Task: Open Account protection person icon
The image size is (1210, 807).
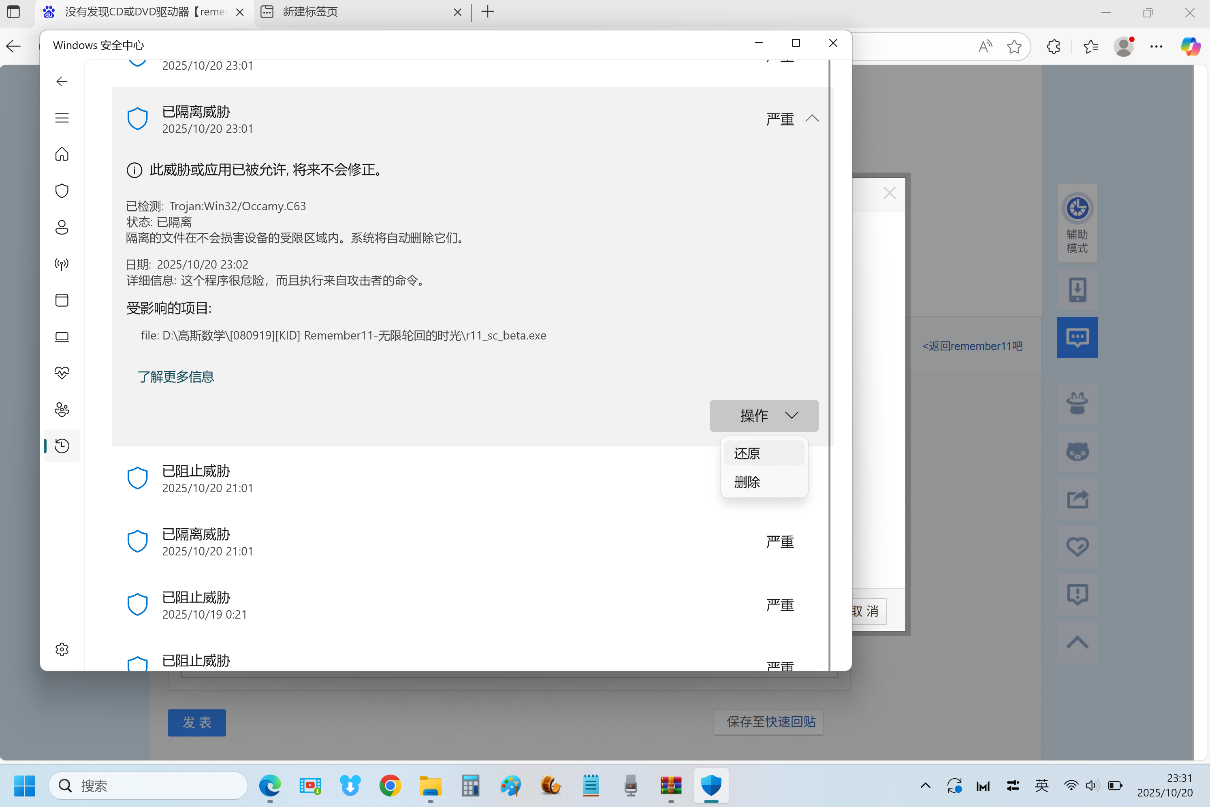Action: tap(62, 227)
